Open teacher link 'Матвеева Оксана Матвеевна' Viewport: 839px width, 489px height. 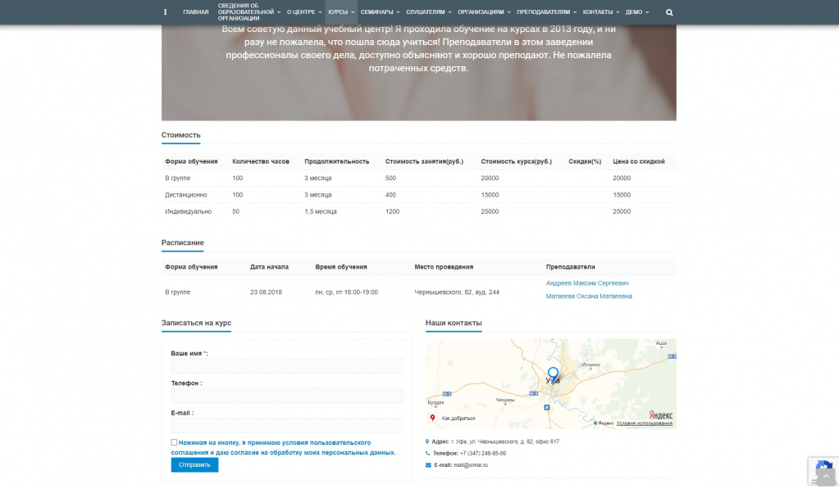click(x=589, y=297)
